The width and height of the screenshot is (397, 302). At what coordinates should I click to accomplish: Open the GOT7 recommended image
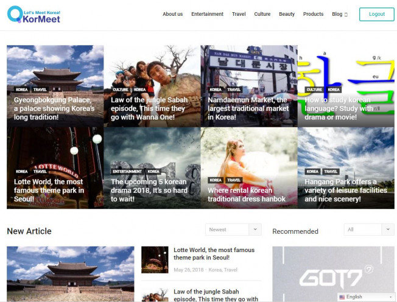click(x=332, y=274)
